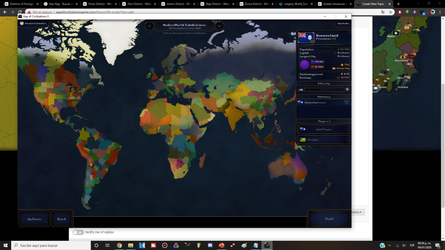The image size is (445, 250).
Task: Open the game Options menu
Action: 34,219
